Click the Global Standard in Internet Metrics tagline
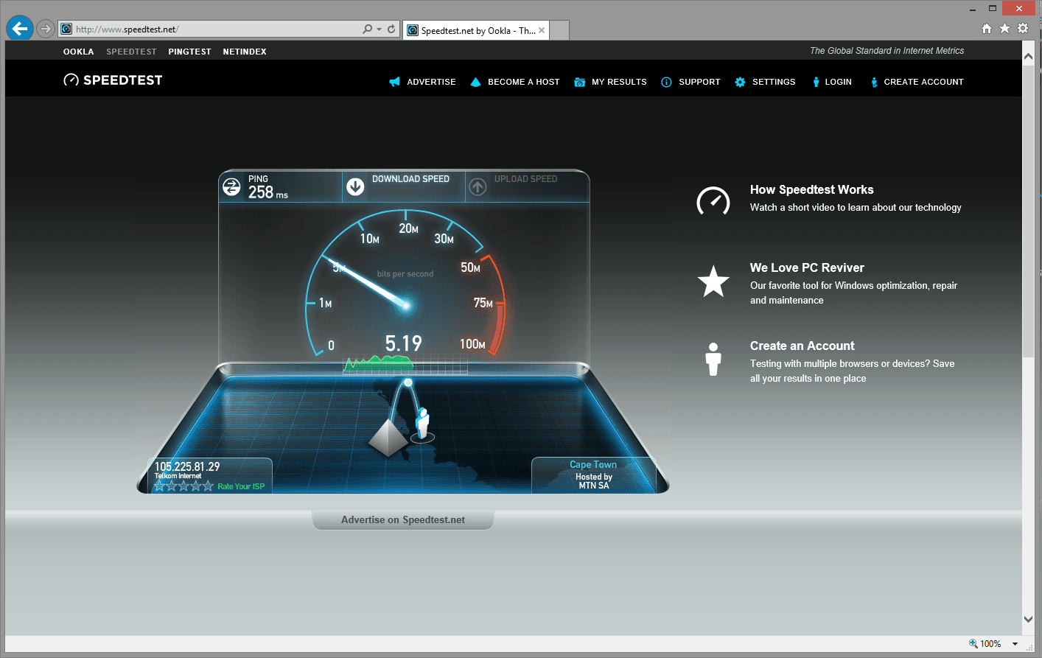The height and width of the screenshot is (658, 1042). point(887,51)
